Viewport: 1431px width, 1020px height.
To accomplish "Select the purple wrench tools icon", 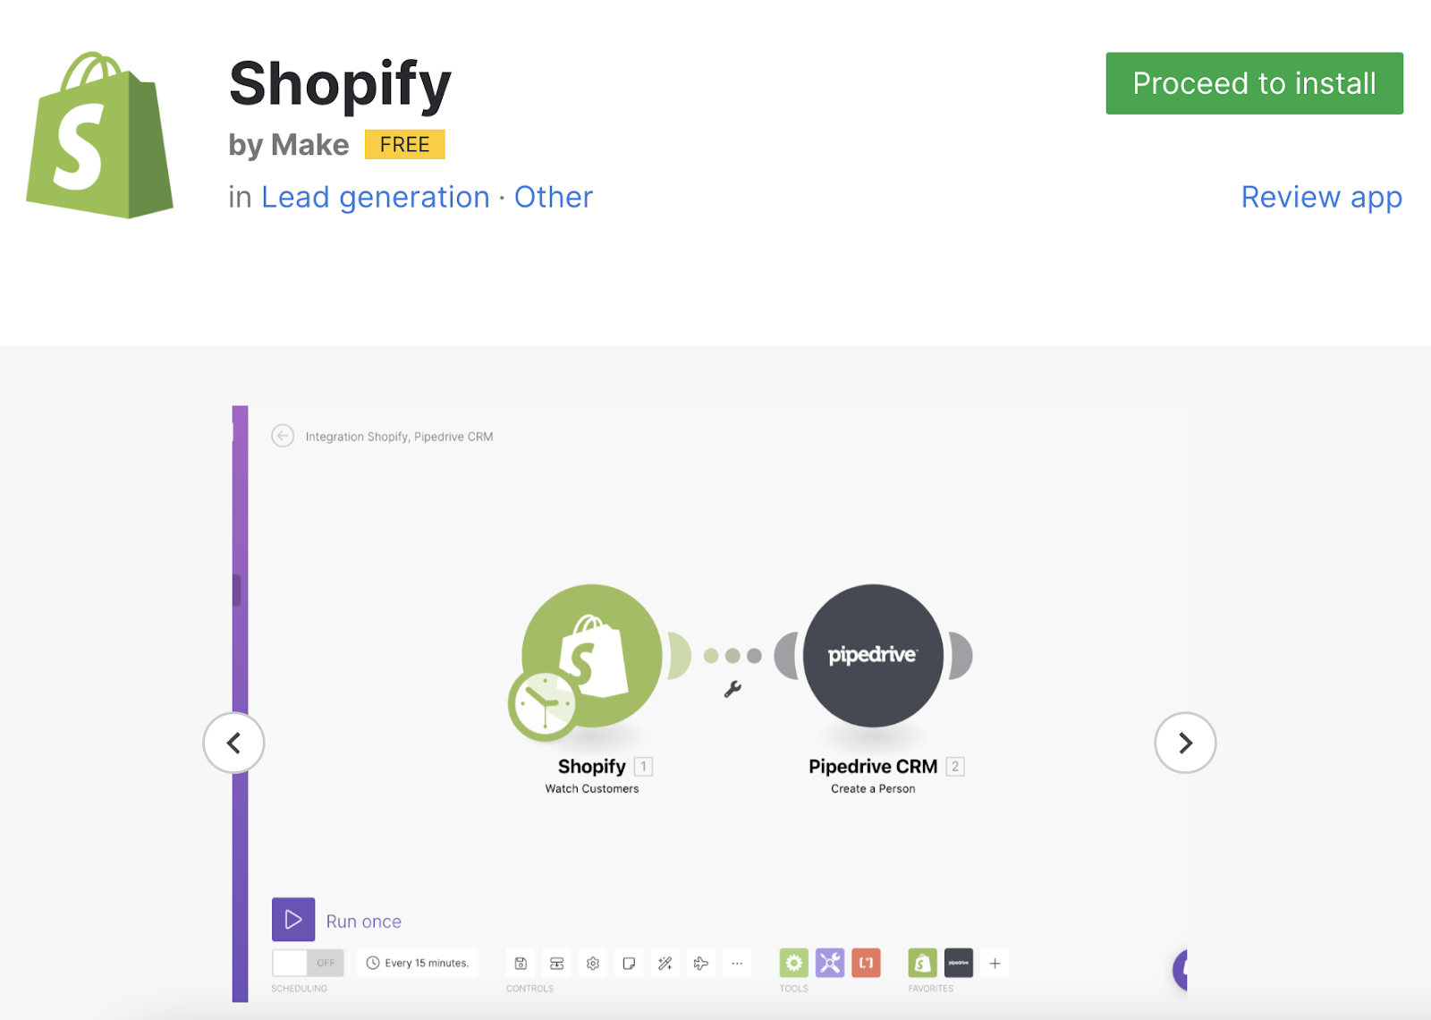I will [x=830, y=963].
